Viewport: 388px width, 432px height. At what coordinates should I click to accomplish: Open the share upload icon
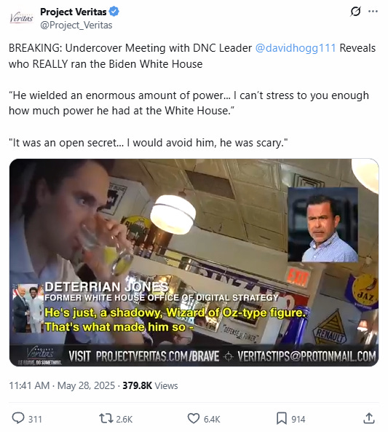369,418
